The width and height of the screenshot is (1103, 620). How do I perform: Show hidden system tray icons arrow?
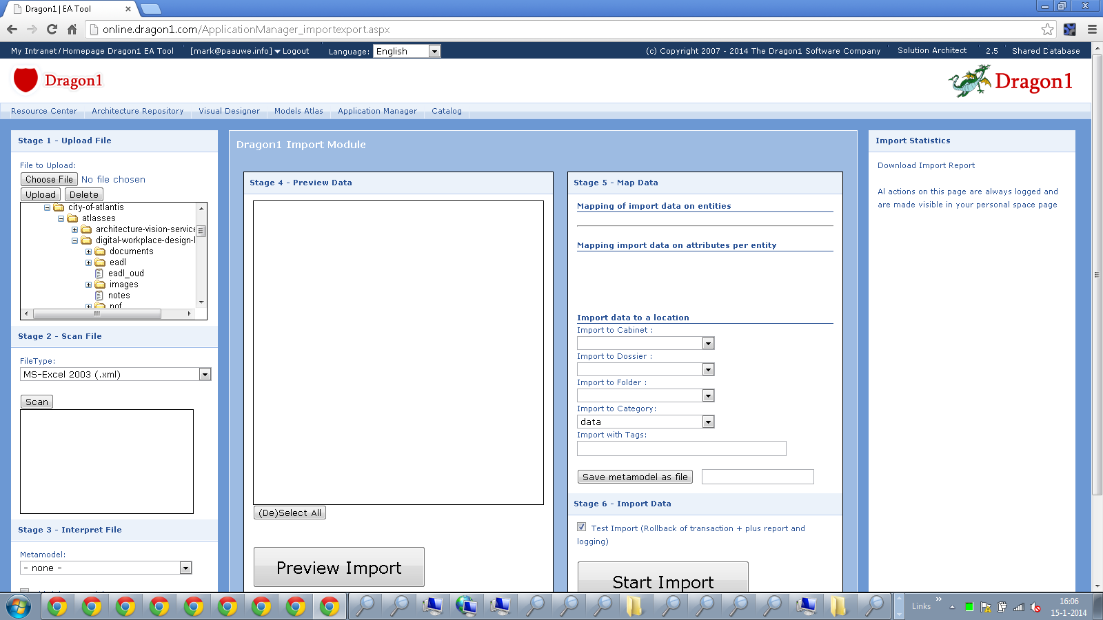click(x=952, y=607)
